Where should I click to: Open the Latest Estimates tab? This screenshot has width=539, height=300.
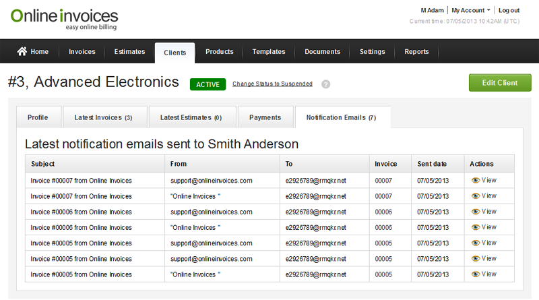[x=191, y=117]
